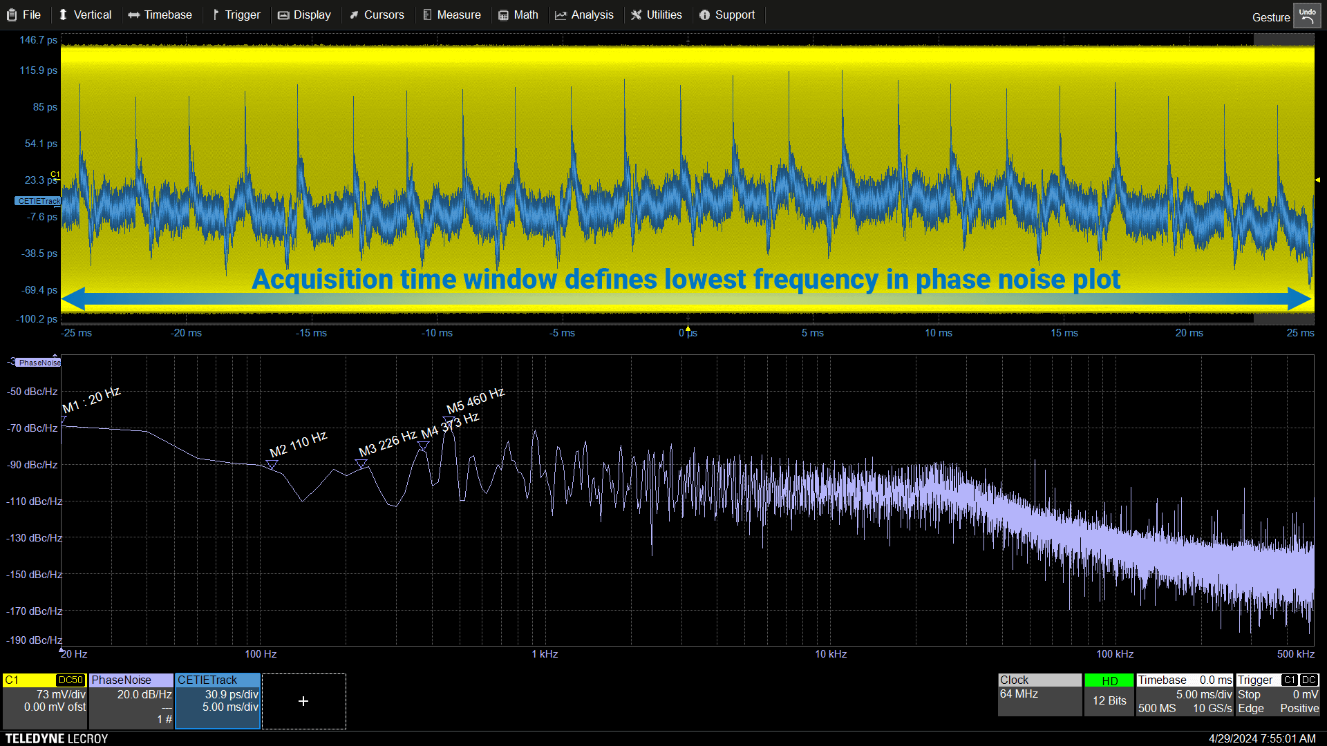Click the PhaseNoise label tag on lower grid
Image resolution: width=1327 pixels, height=746 pixels.
pos(39,363)
